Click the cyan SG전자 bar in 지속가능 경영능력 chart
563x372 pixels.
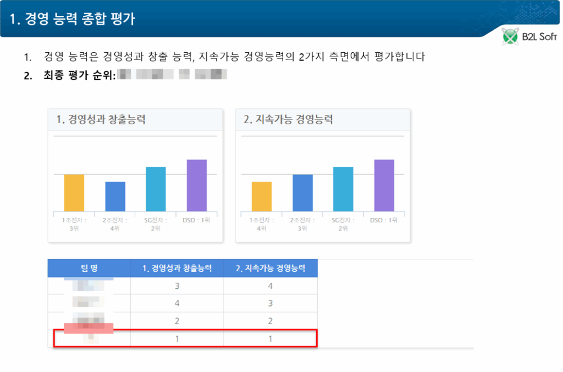(343, 189)
